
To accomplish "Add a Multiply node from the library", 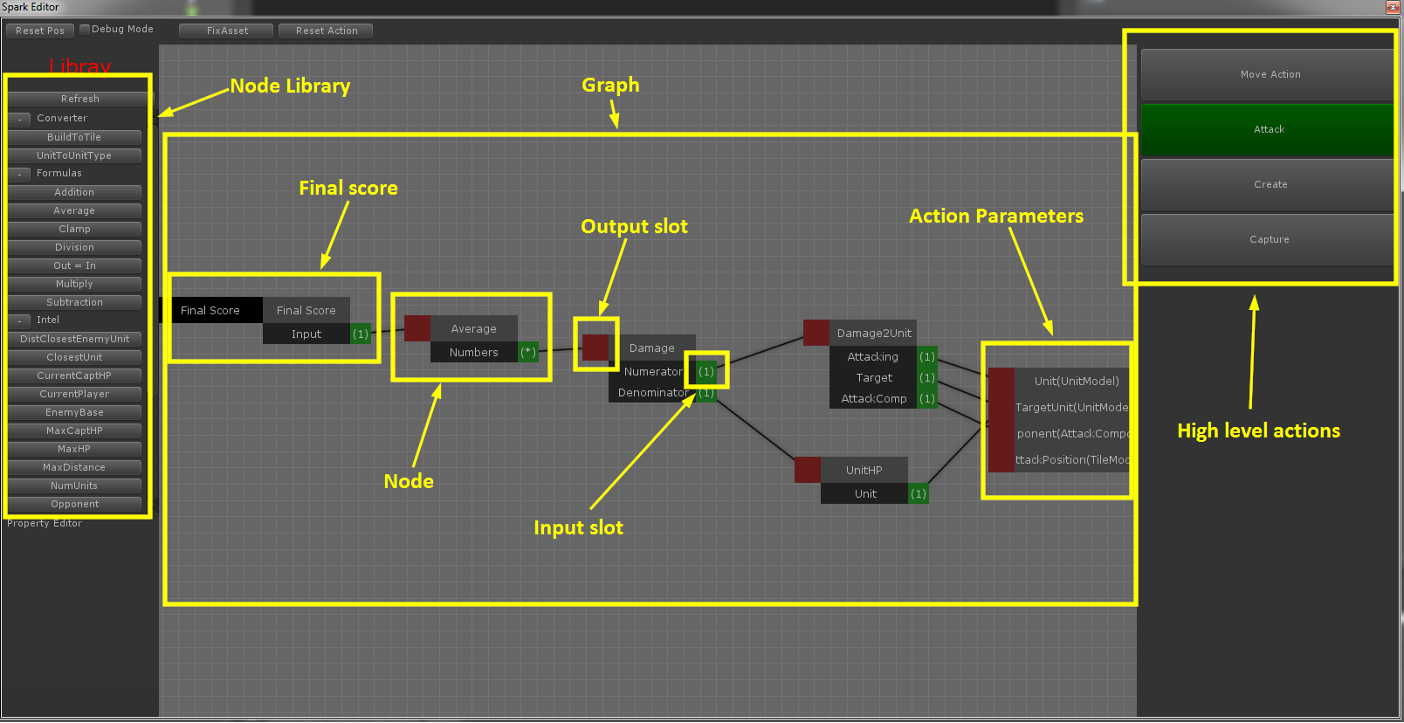I will click(x=74, y=284).
